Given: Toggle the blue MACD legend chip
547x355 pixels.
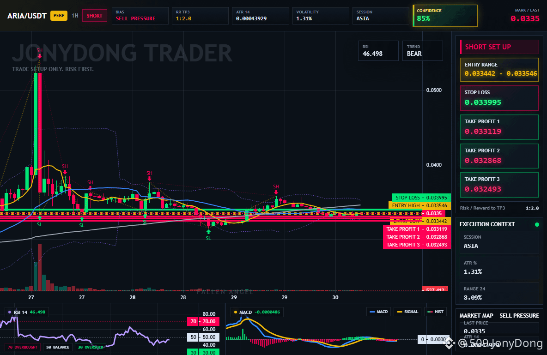Looking at the screenshot, I should point(378,312).
